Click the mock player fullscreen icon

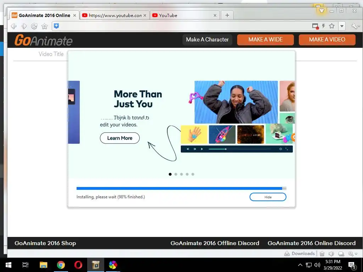(x=286, y=149)
